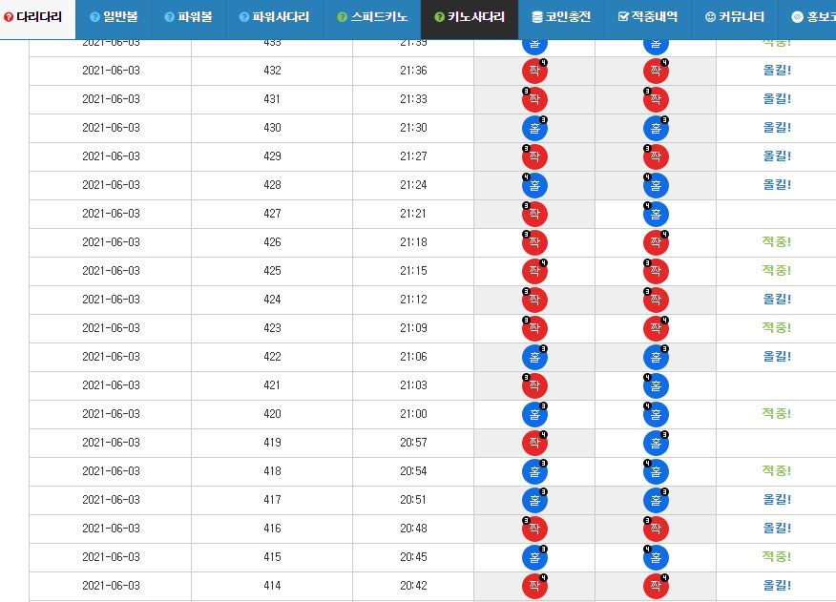Click round number 430
This screenshot has width=836, height=602.
coord(272,128)
